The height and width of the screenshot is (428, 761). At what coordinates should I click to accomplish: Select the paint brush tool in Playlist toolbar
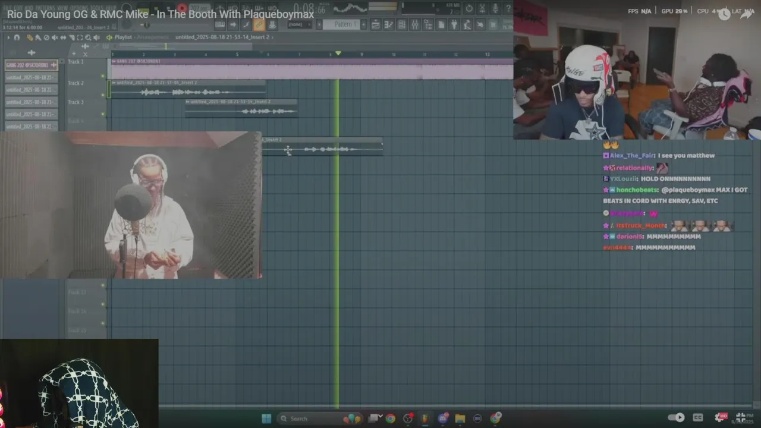(x=38, y=37)
